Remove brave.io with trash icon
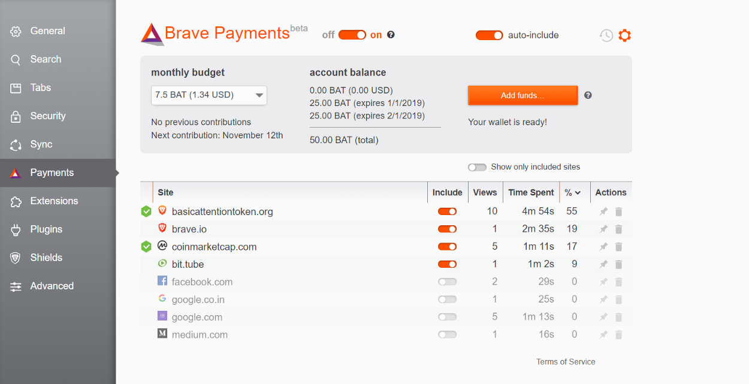Image resolution: width=749 pixels, height=384 pixels. coord(618,229)
